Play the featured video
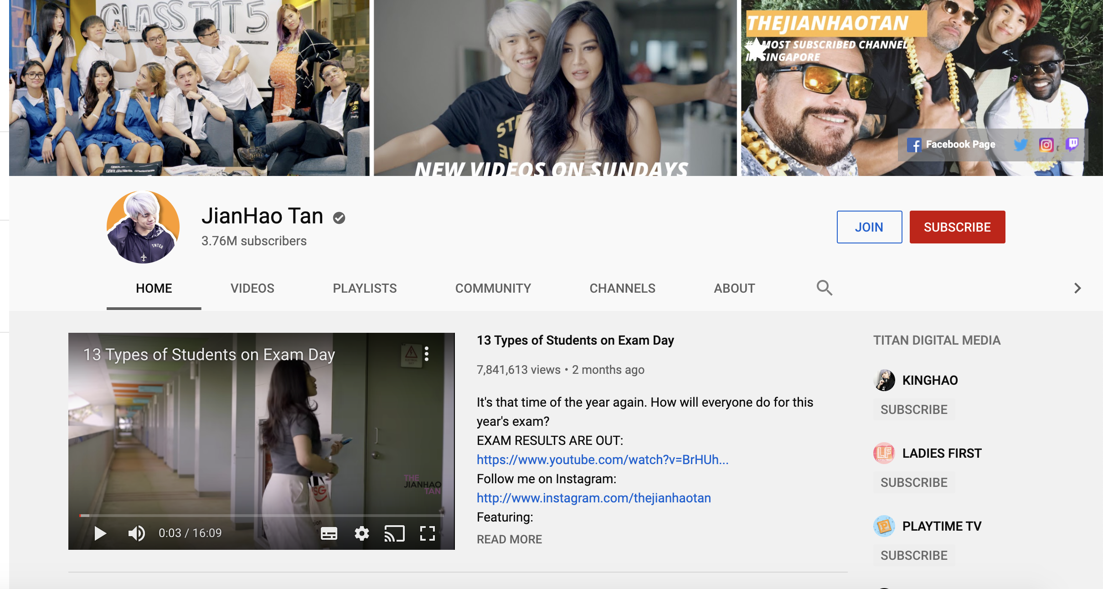This screenshot has height=589, width=1103. click(100, 533)
